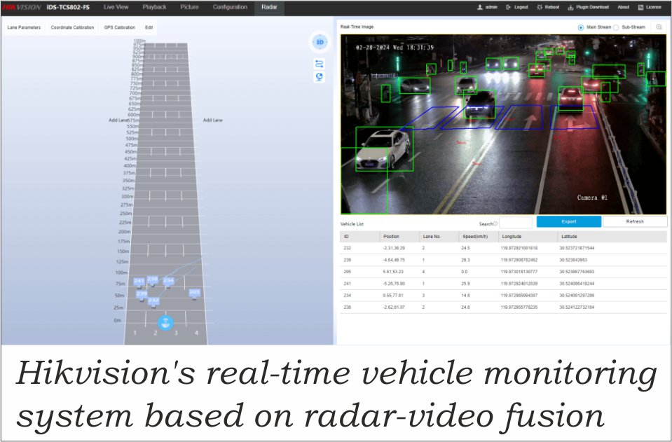Click lane number 1 on the road
This screenshot has height=442, width=672.
point(135,333)
